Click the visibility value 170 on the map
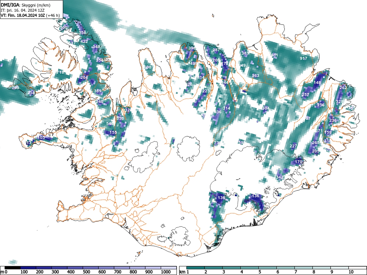The image size is (367, 275). pyautogui.click(x=298, y=162)
